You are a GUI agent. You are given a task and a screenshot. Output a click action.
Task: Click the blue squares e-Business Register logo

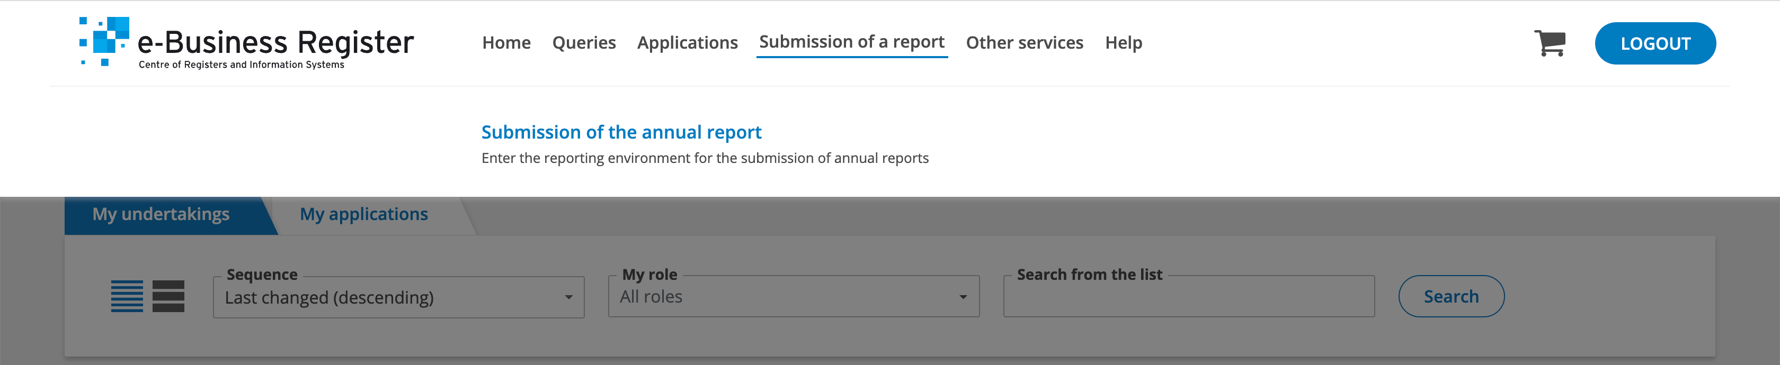tap(104, 41)
